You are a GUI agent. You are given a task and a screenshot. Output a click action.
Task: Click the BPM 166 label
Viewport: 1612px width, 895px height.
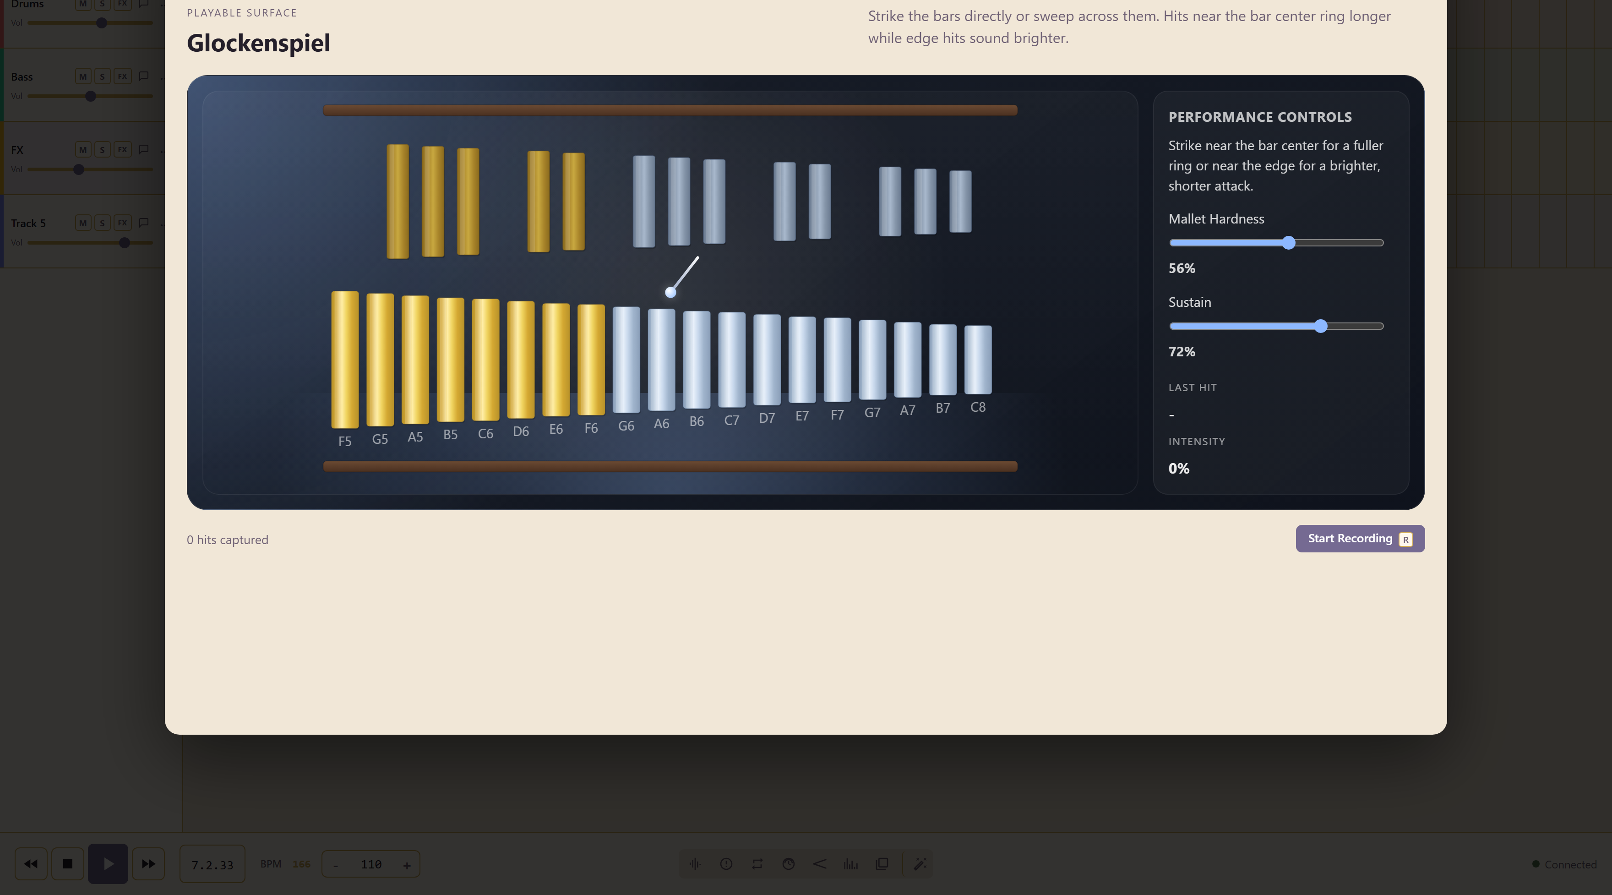click(x=285, y=864)
